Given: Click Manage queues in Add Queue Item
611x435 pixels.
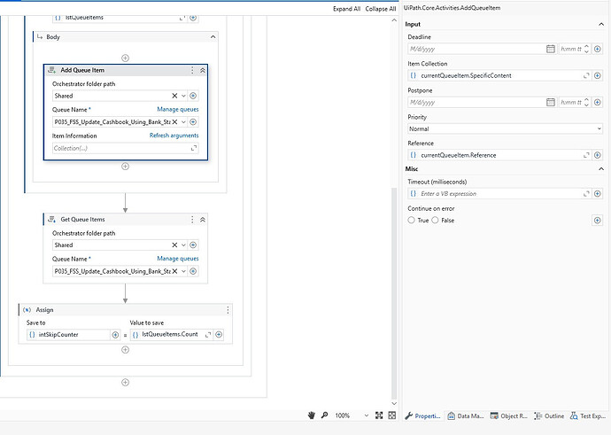Looking at the screenshot, I should [178, 109].
